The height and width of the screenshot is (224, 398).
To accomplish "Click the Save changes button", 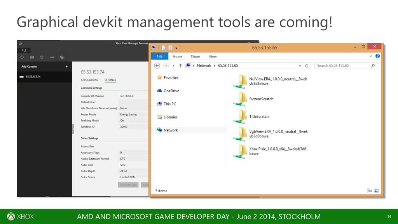I will 128,185.
